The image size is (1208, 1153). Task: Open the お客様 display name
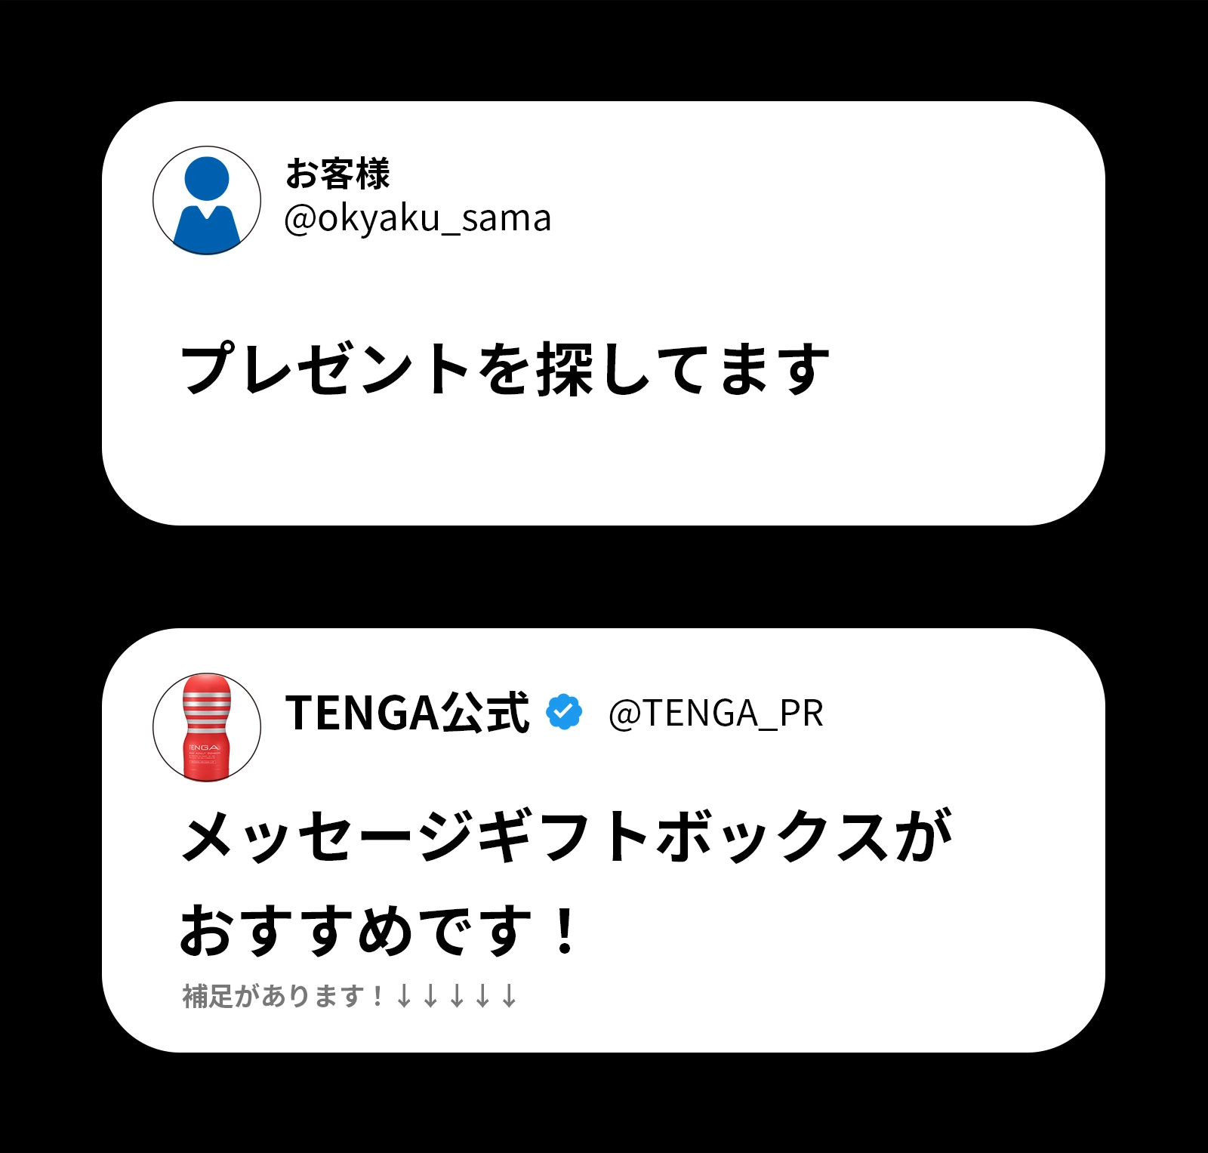coord(337,174)
